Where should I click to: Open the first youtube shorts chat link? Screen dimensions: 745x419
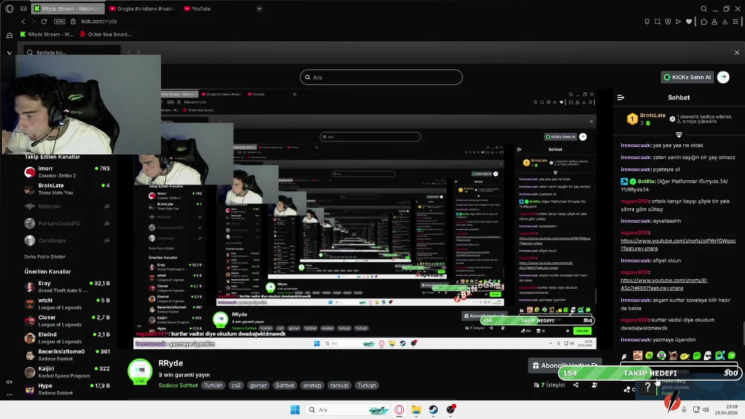coord(678,244)
